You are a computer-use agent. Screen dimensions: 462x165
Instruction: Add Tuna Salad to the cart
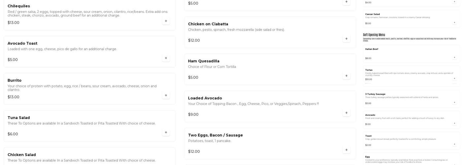tap(166, 132)
